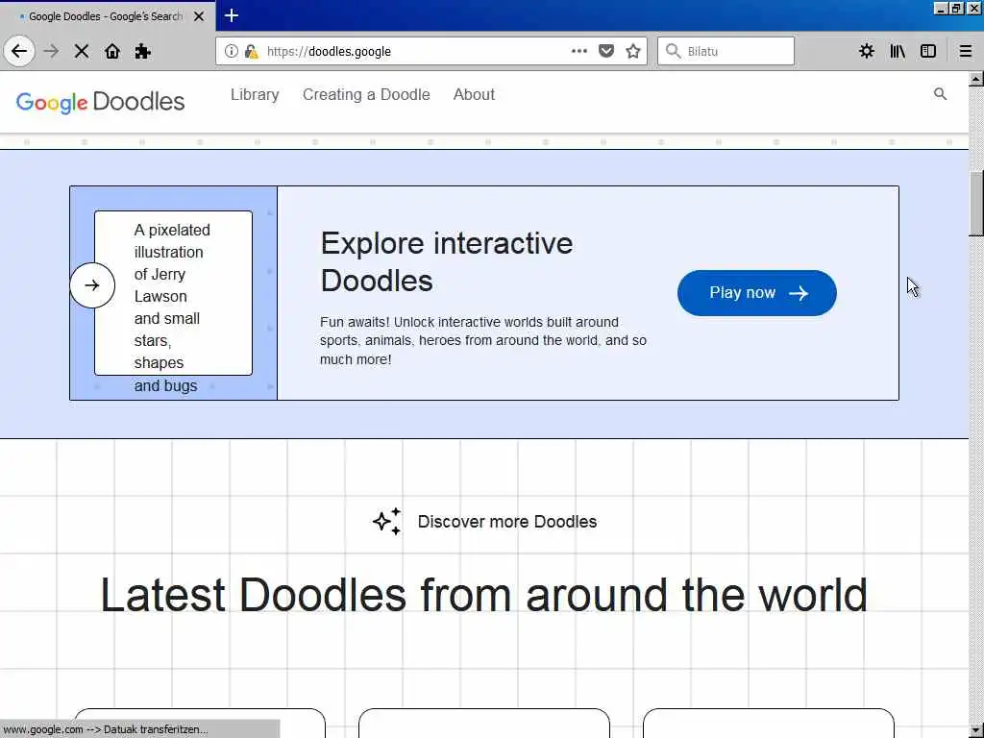
Task: Click the Jerry Lawson doodle thumbnail
Action: click(173, 293)
